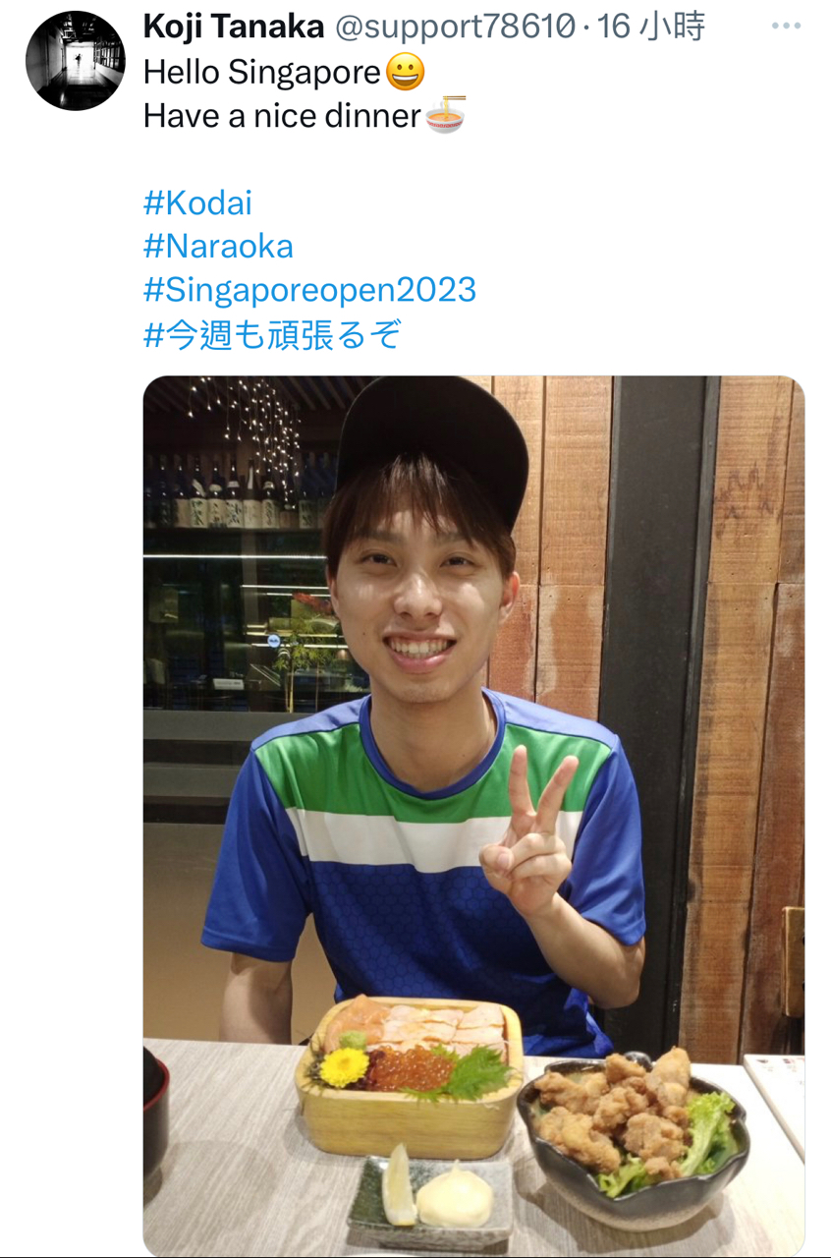Click the 'Hello Singapore' tweet text
The image size is (831, 1258).
tap(262, 73)
